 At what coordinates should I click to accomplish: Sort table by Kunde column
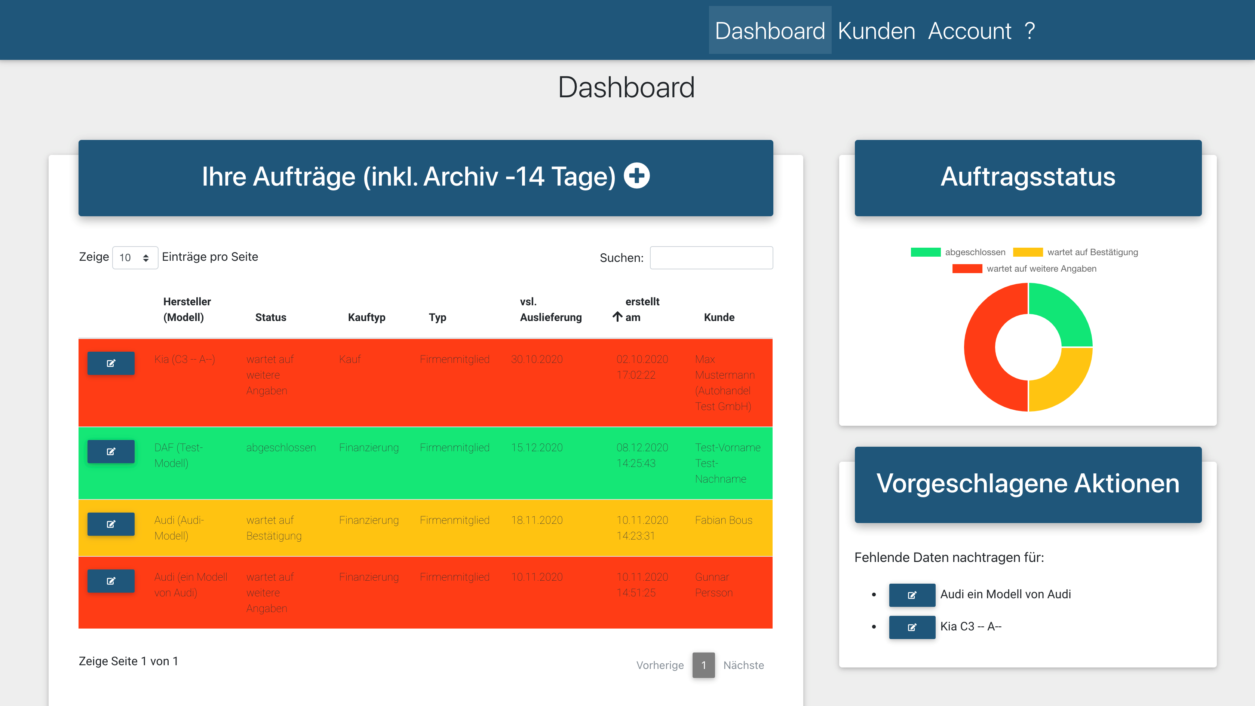click(719, 317)
